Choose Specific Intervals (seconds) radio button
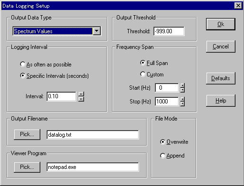This screenshot has height=186, width=244. [x=55, y=76]
